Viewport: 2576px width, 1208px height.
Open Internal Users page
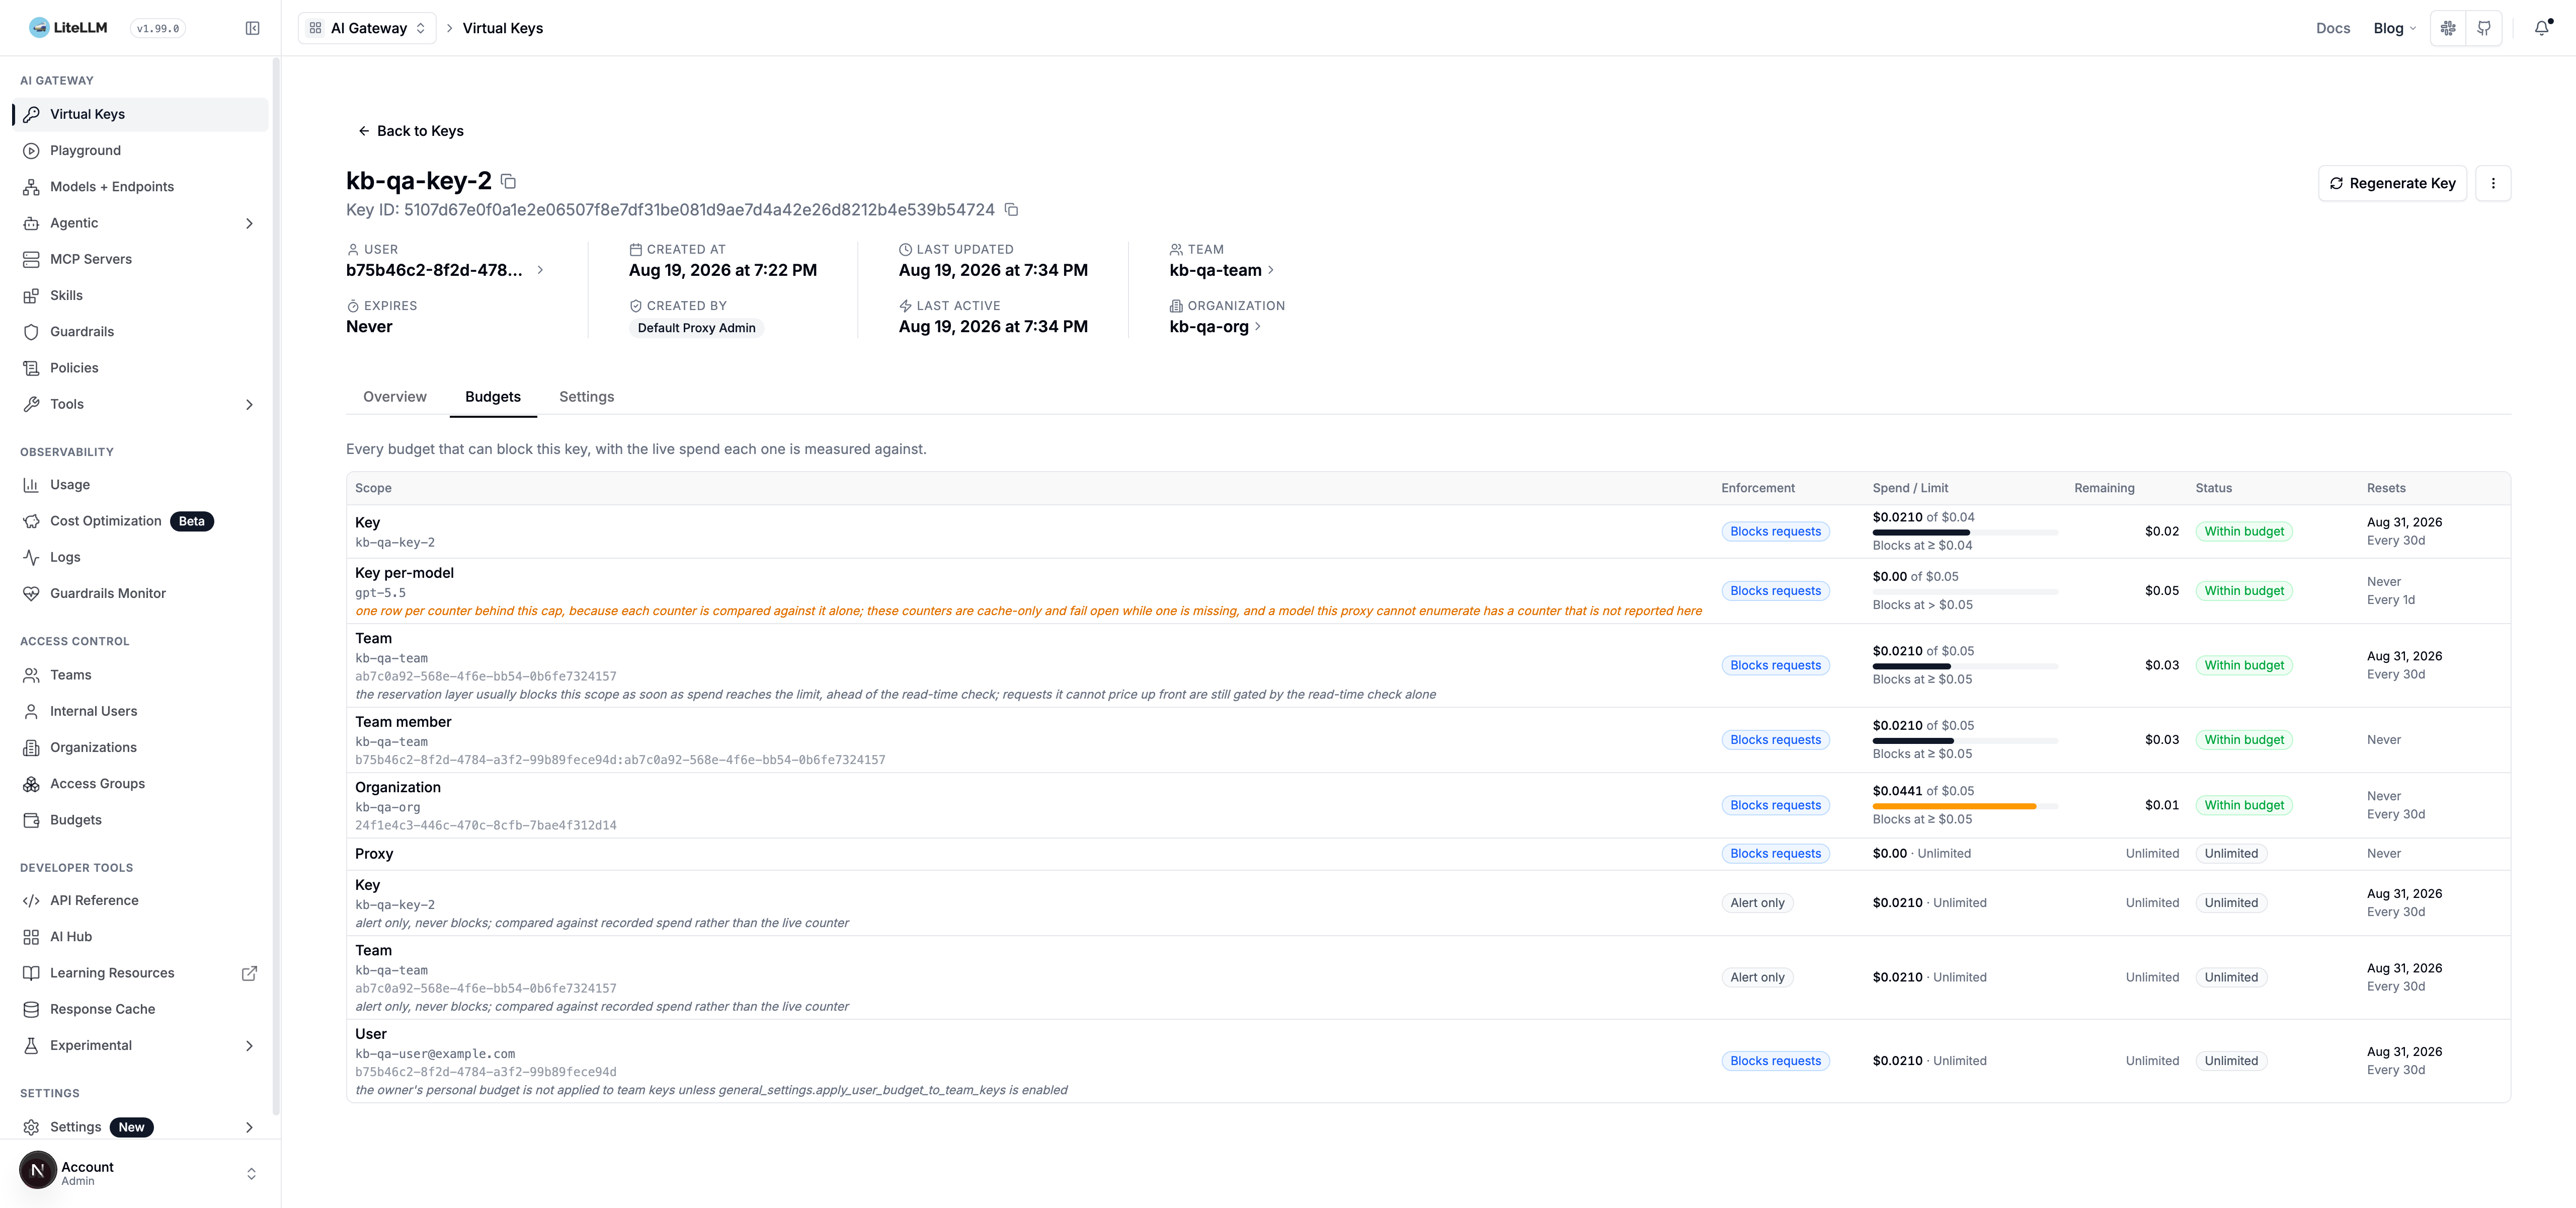tap(140, 711)
